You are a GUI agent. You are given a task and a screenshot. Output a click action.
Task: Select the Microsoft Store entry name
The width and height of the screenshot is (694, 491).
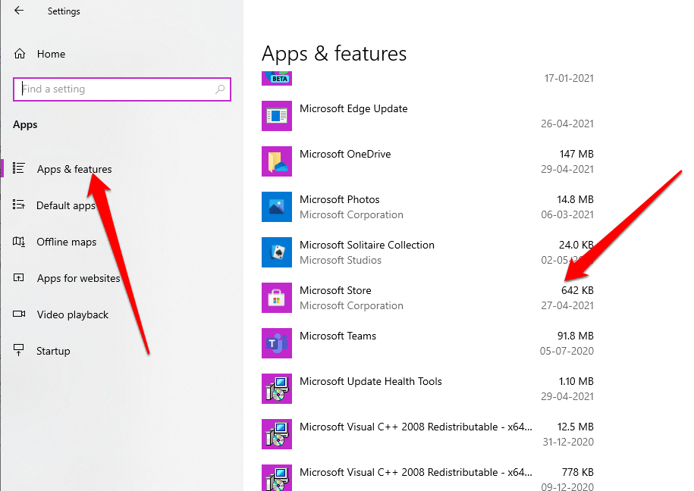335,291
